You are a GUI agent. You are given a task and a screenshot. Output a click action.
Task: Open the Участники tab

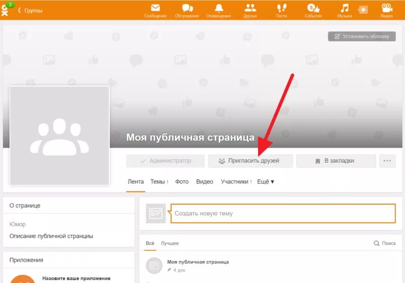pyautogui.click(x=236, y=182)
